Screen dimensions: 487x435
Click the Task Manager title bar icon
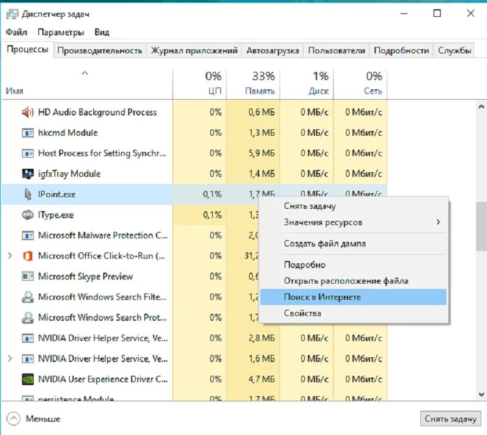tap(12, 14)
